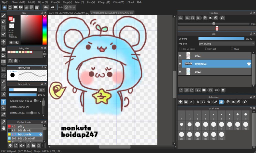Image resolution: width=256 pixels, height=153 pixels.
Task: Open the Cửa sổ(W) menu
Action: click(119, 2)
